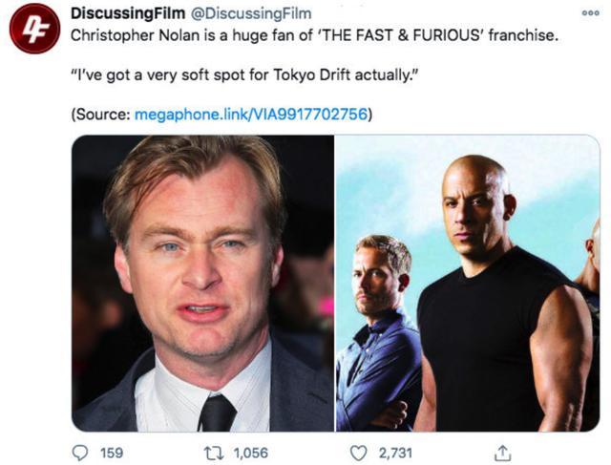Click the 159 replies count
611x465 pixels.
pyautogui.click(x=112, y=453)
